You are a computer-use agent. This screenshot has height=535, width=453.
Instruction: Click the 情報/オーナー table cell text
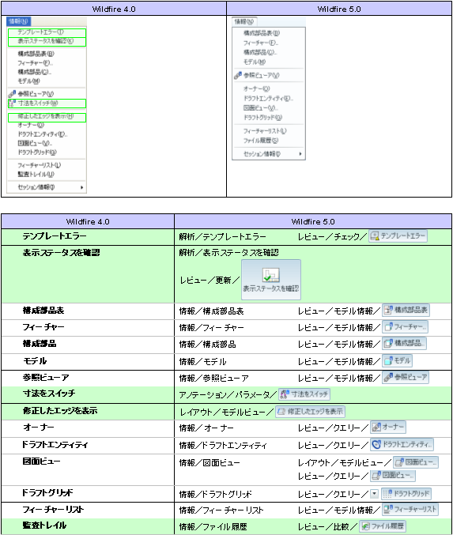pyautogui.click(x=206, y=428)
